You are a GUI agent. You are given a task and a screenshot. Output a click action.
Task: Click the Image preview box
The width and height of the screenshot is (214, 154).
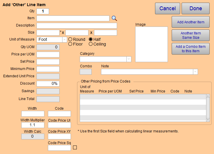(152, 44)
